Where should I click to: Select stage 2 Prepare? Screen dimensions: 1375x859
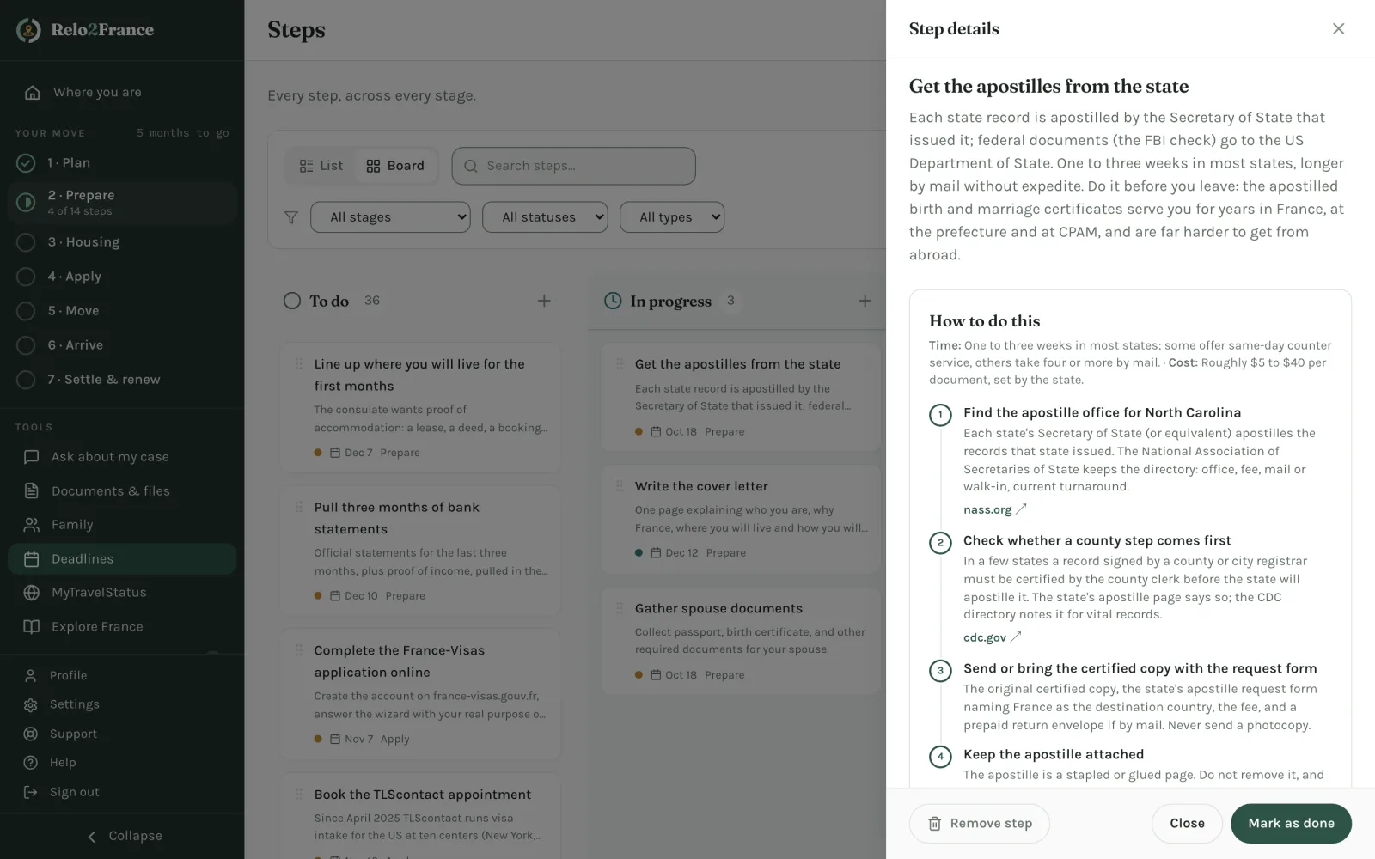[x=122, y=203]
